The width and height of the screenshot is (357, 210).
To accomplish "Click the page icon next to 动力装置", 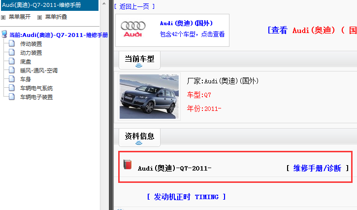I will point(12,52).
